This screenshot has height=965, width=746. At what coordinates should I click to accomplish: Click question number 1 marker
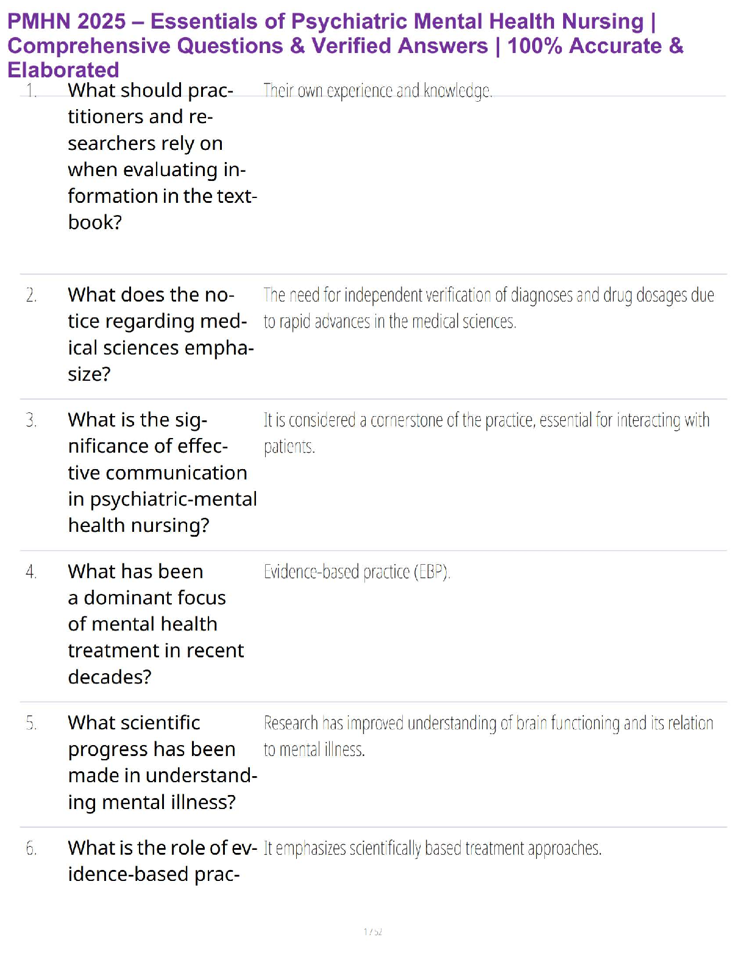32,91
